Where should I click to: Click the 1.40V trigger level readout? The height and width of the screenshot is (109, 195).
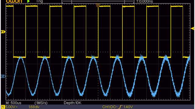point(128,107)
